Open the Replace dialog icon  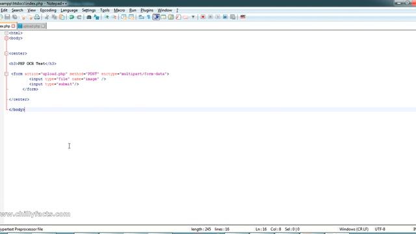click(97, 17)
